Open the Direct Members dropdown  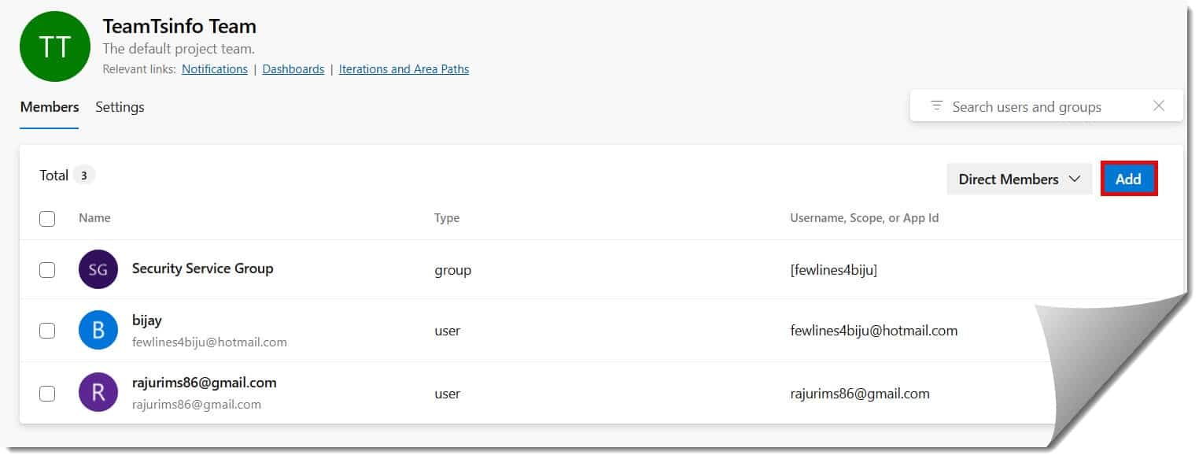point(1019,179)
